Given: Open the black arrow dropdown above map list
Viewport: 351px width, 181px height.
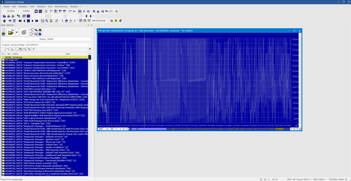Looking at the screenshot, I should (90, 49).
